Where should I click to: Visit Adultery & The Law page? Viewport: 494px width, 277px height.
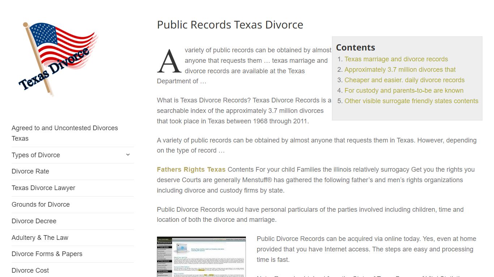[40, 238]
